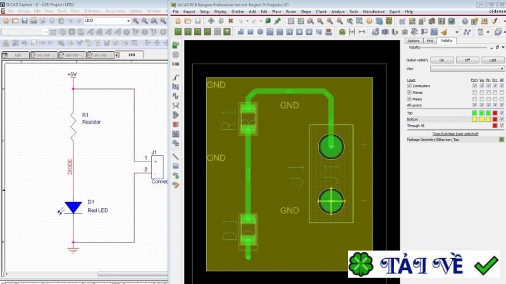This screenshot has width=506, height=284.
Task: Click Zoom In magnifier in OrCAD Capture
Action: [x=135, y=21]
